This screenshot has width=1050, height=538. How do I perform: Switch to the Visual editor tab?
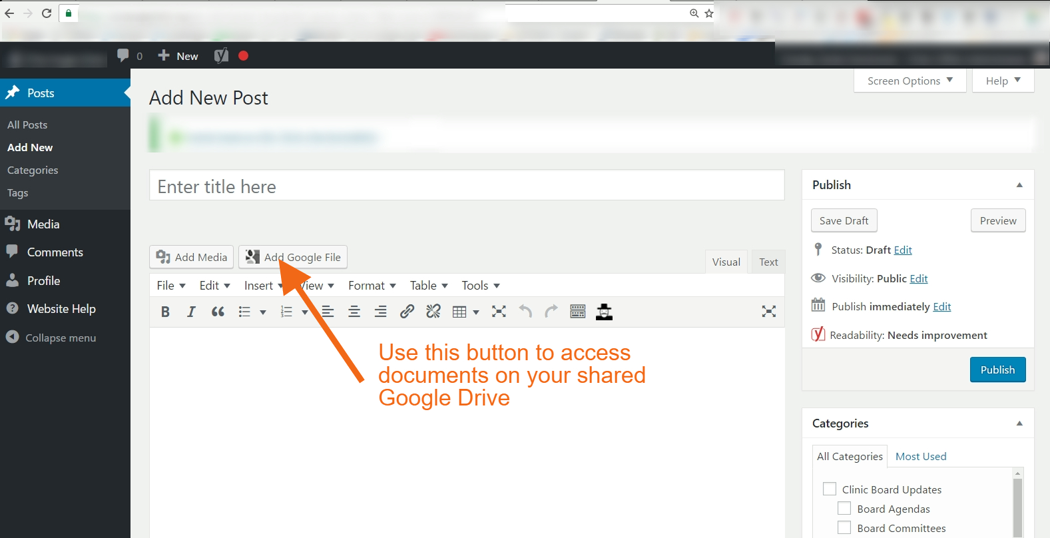pyautogui.click(x=726, y=262)
